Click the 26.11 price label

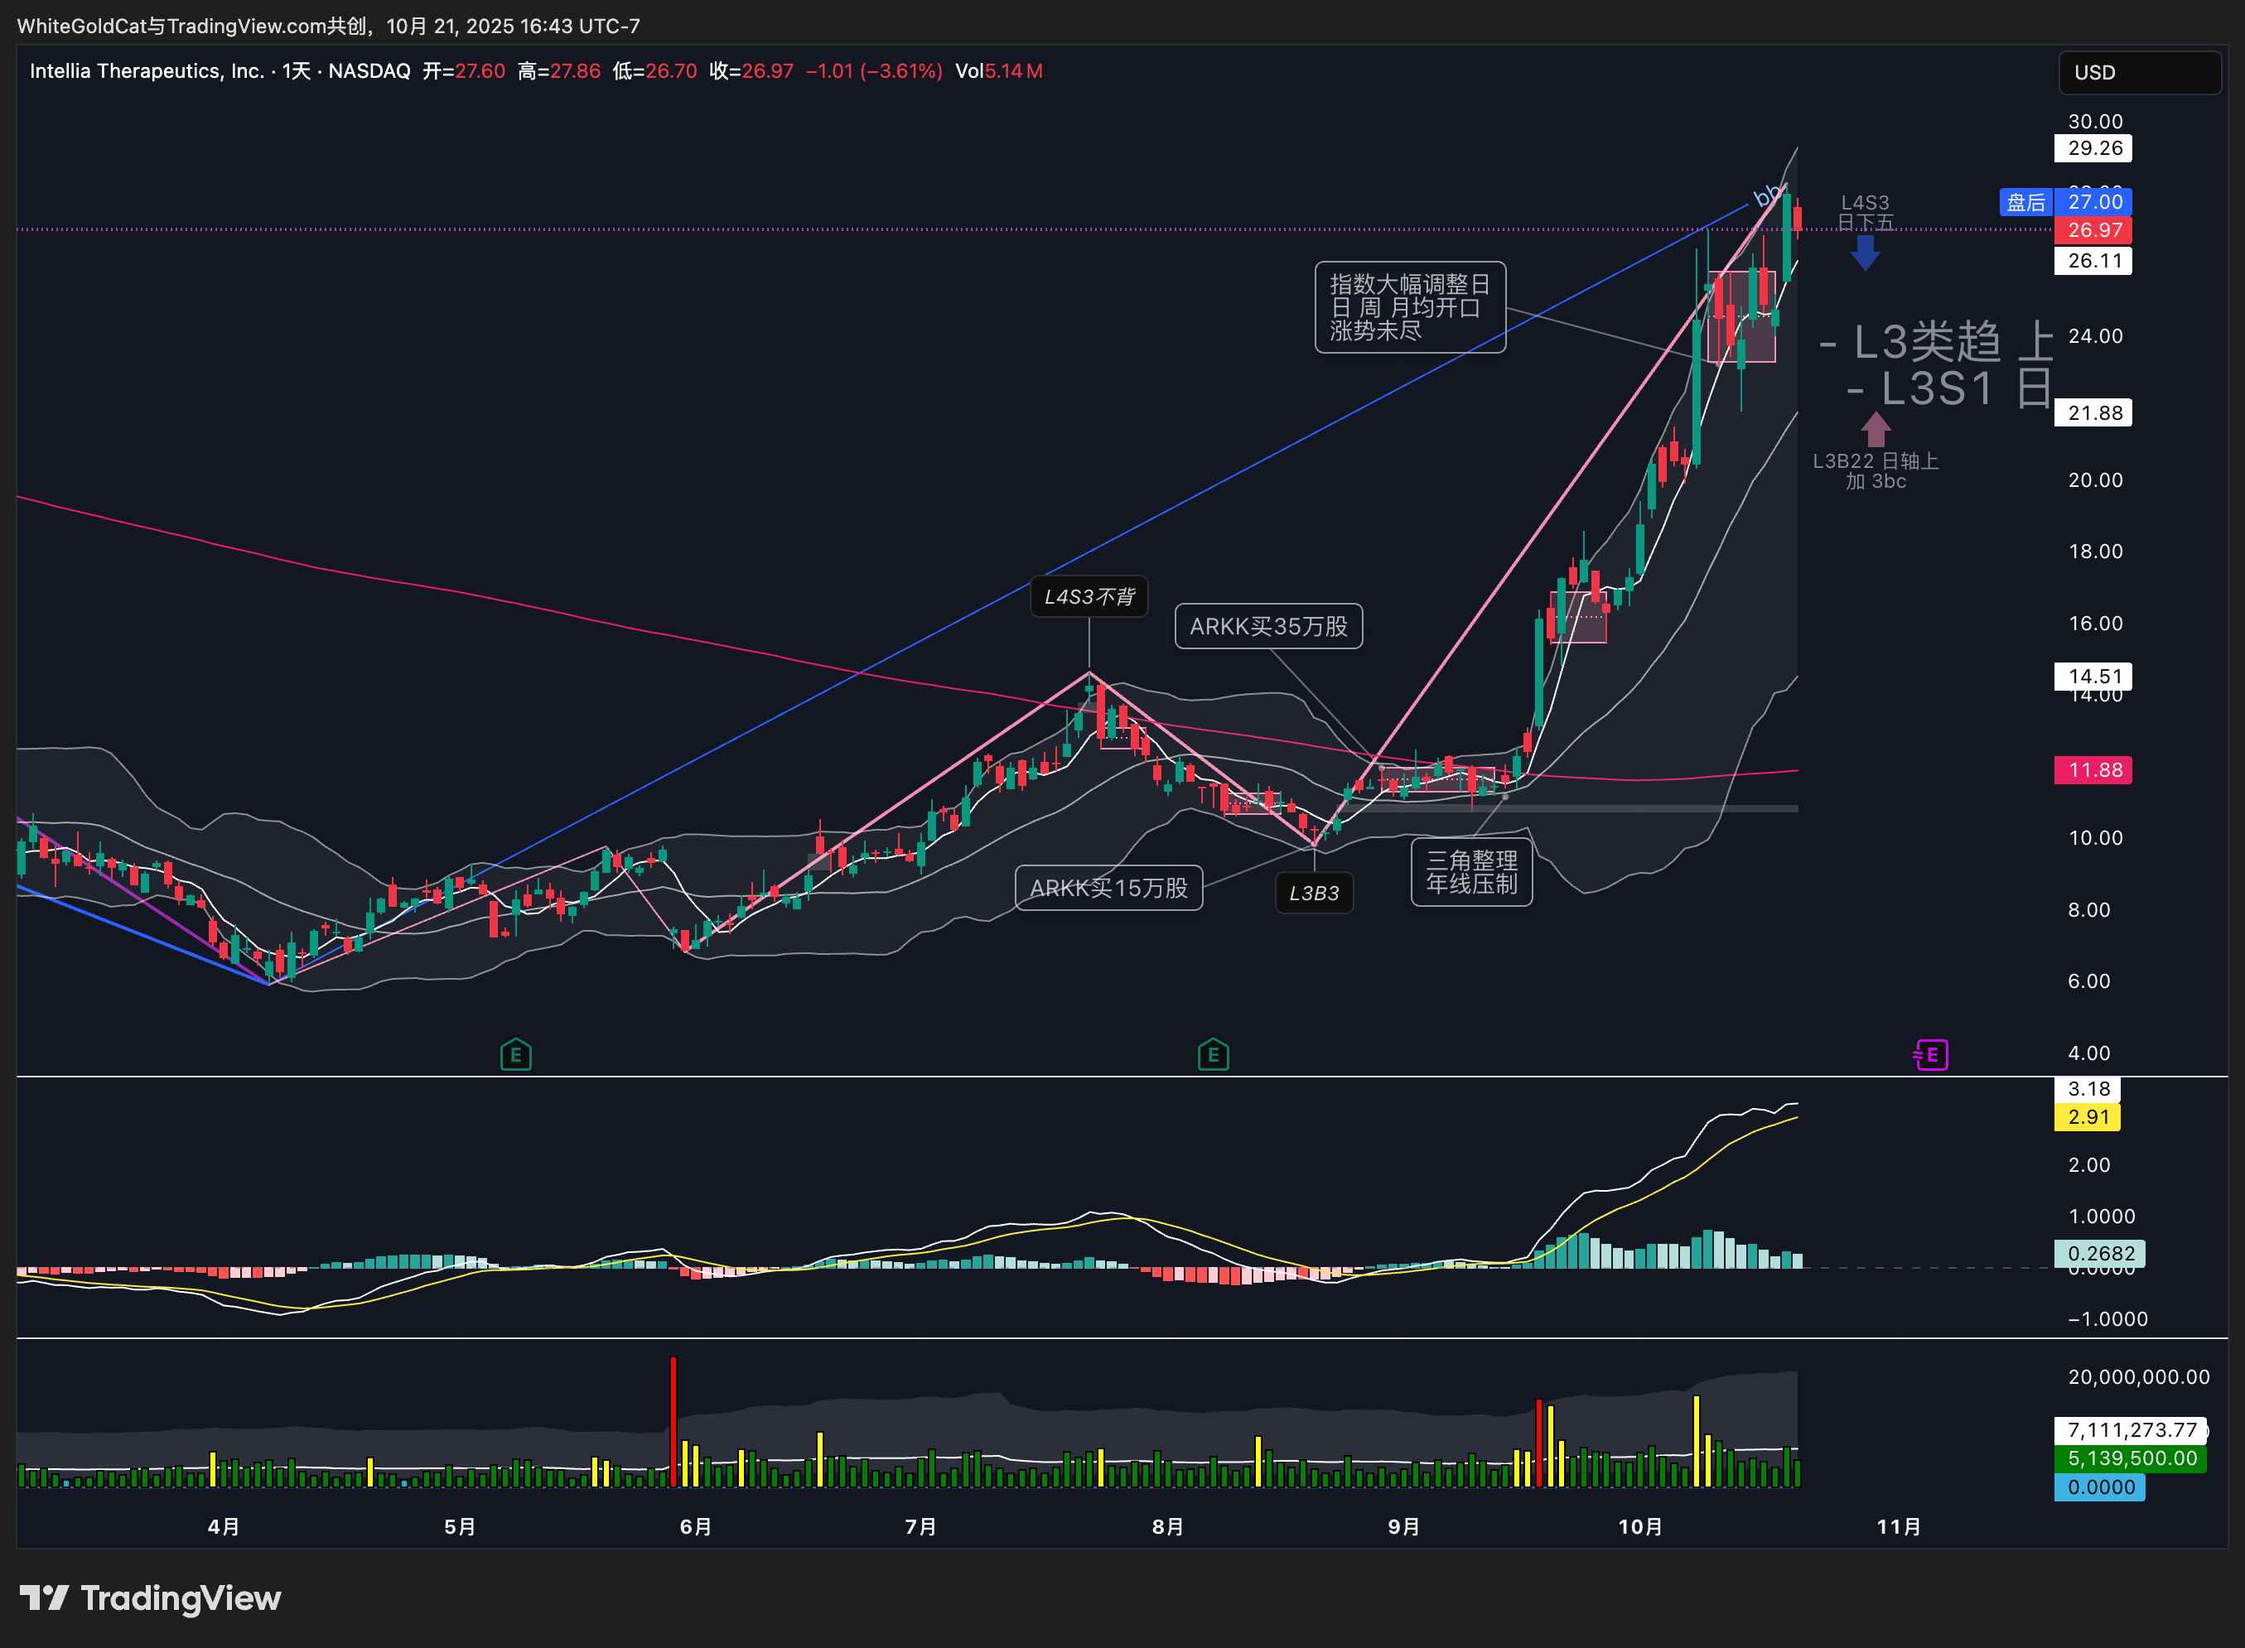2093,262
